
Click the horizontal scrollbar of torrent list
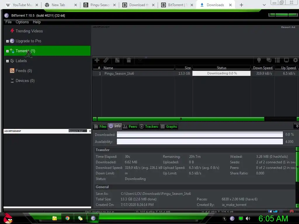pos(180,119)
